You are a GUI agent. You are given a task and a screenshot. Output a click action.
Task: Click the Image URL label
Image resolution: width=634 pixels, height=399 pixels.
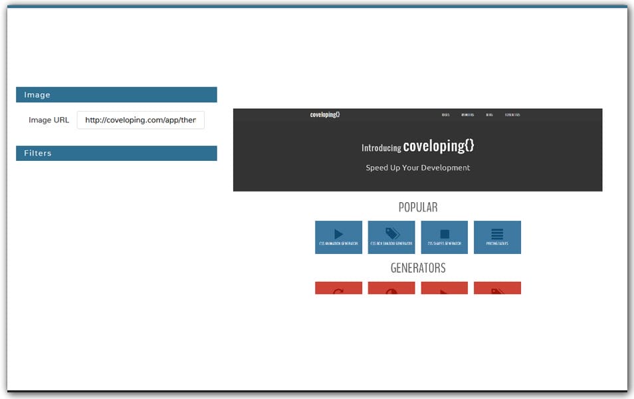pos(49,120)
